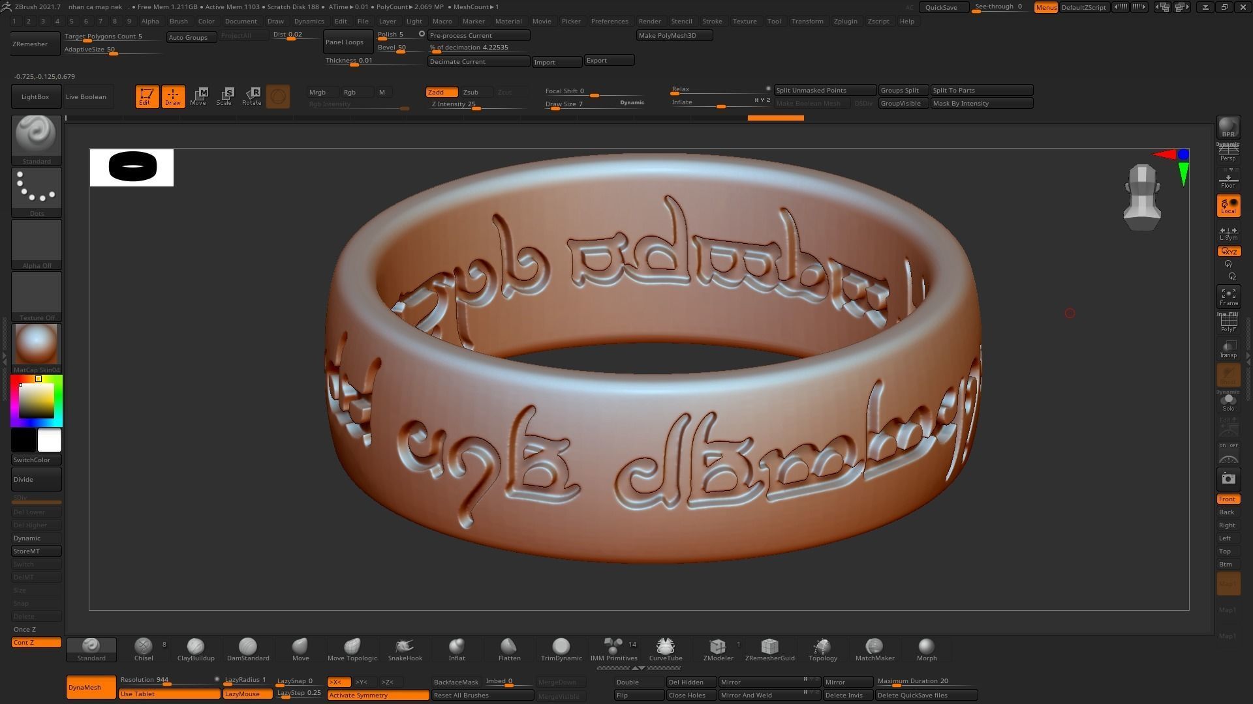Select the Morph brush
This screenshot has width=1253, height=704.
(x=927, y=649)
